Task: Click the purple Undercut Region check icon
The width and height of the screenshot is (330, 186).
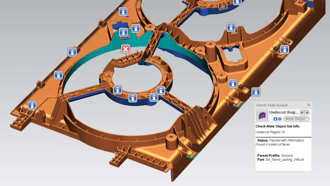Action: click(262, 115)
